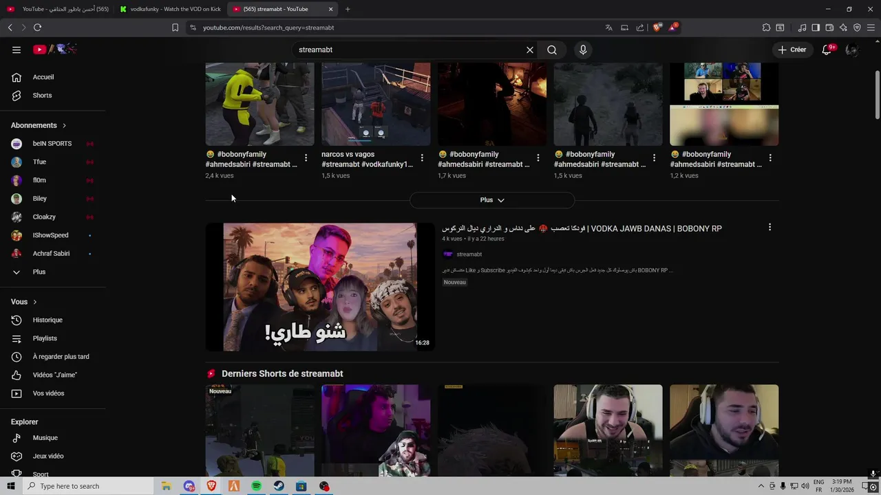The image size is (881, 495).
Task: Bookmark this page with bookmark icon
Action: 175,27
